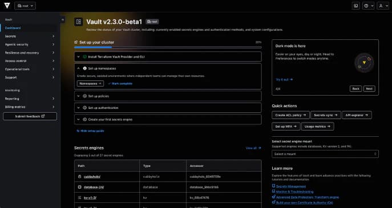Click Hide setup guide link
Viewport: 392px width, 208px height.
coord(90,131)
